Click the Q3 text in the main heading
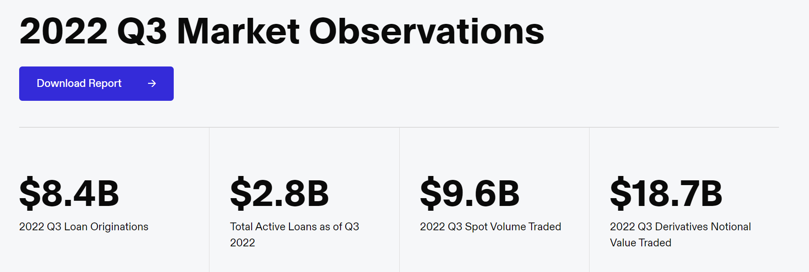809x272 pixels. click(x=142, y=31)
